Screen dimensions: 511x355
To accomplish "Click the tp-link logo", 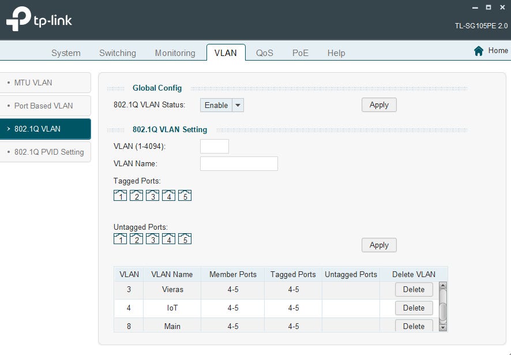I will click(39, 19).
